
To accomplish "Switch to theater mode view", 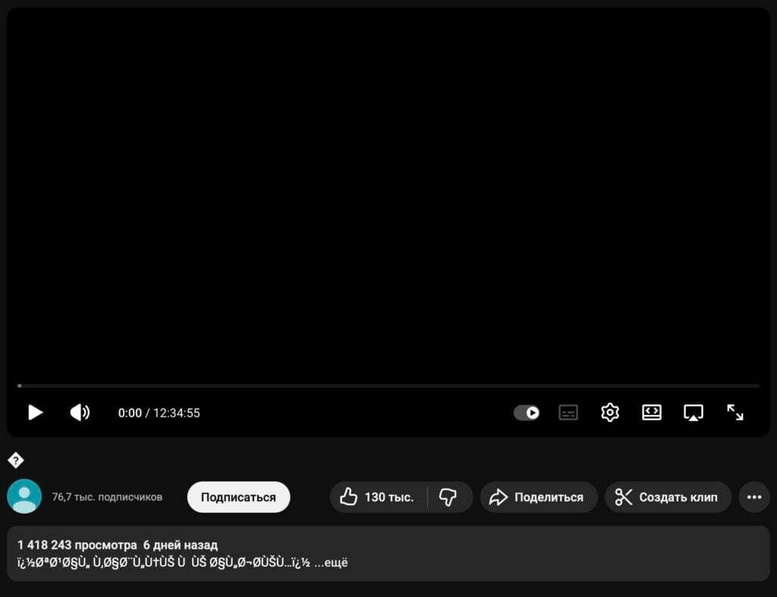I will (652, 413).
